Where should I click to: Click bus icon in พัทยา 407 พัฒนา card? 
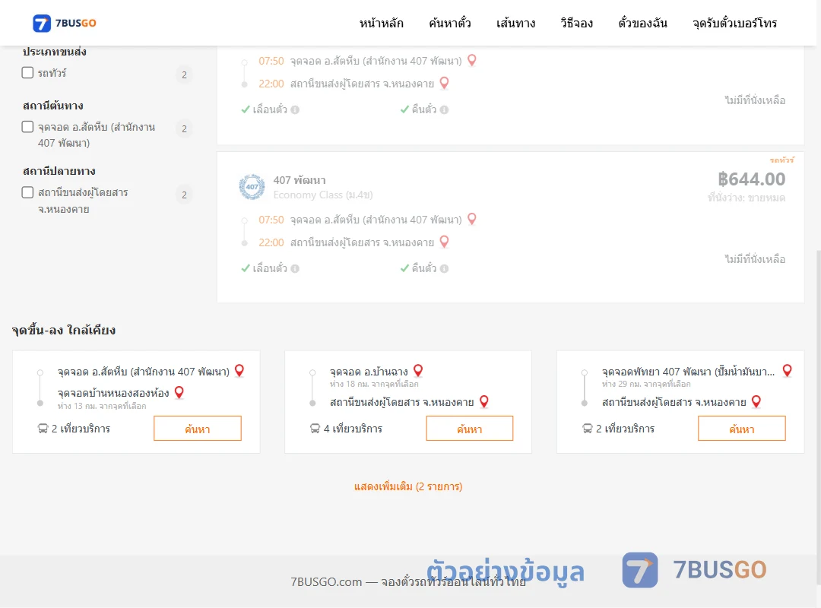[x=587, y=429]
